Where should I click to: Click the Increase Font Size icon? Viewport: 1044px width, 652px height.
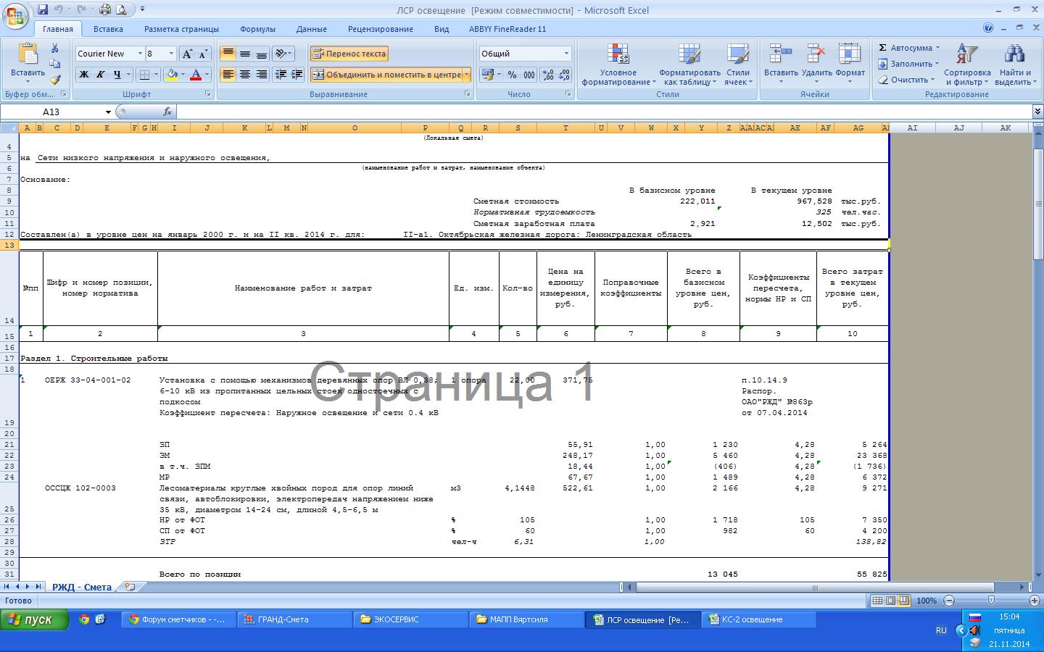point(187,54)
